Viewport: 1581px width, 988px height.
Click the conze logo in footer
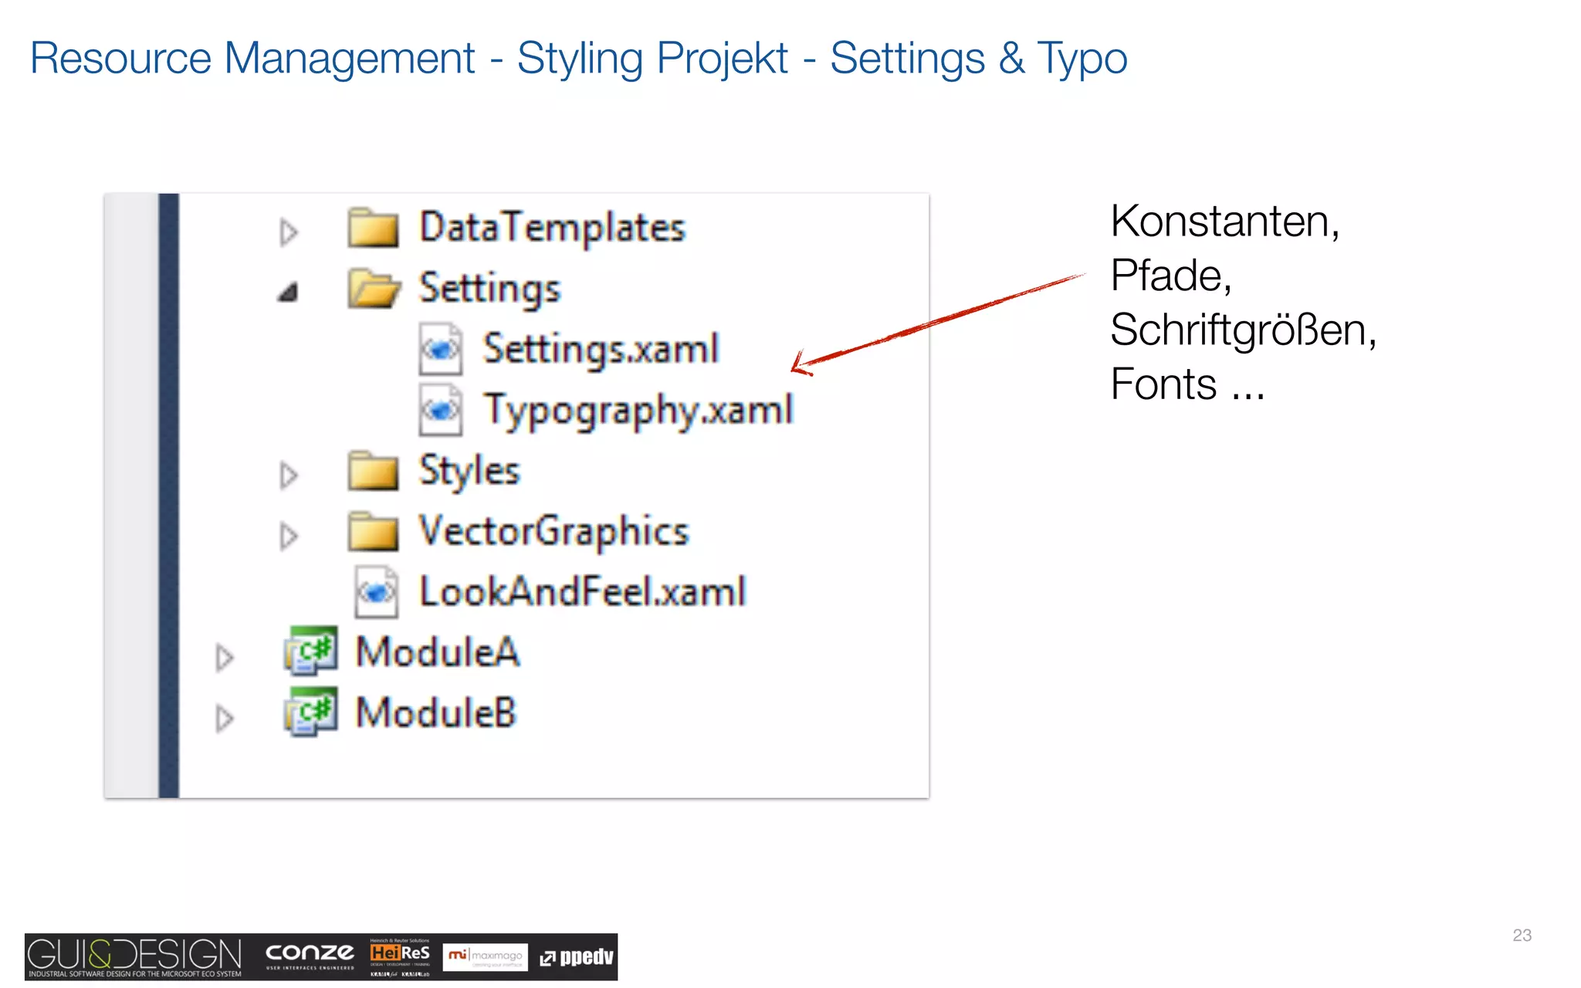pyautogui.click(x=310, y=956)
